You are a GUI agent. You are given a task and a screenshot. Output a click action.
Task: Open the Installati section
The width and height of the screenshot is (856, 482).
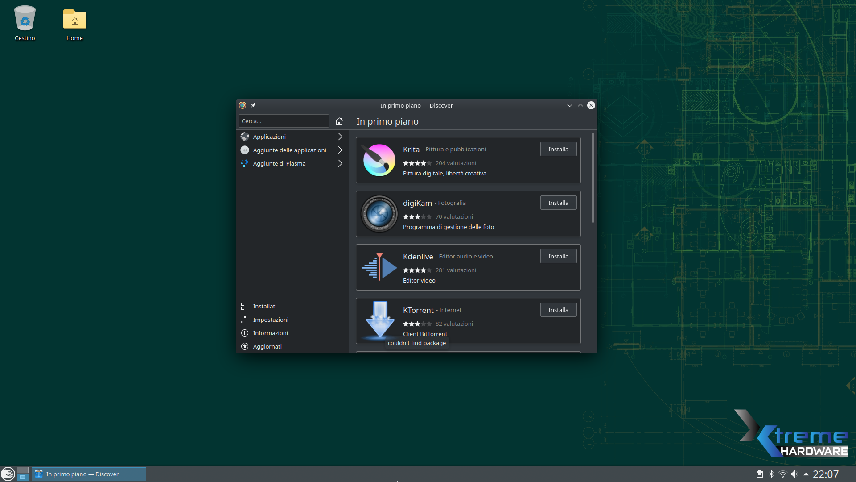click(265, 306)
